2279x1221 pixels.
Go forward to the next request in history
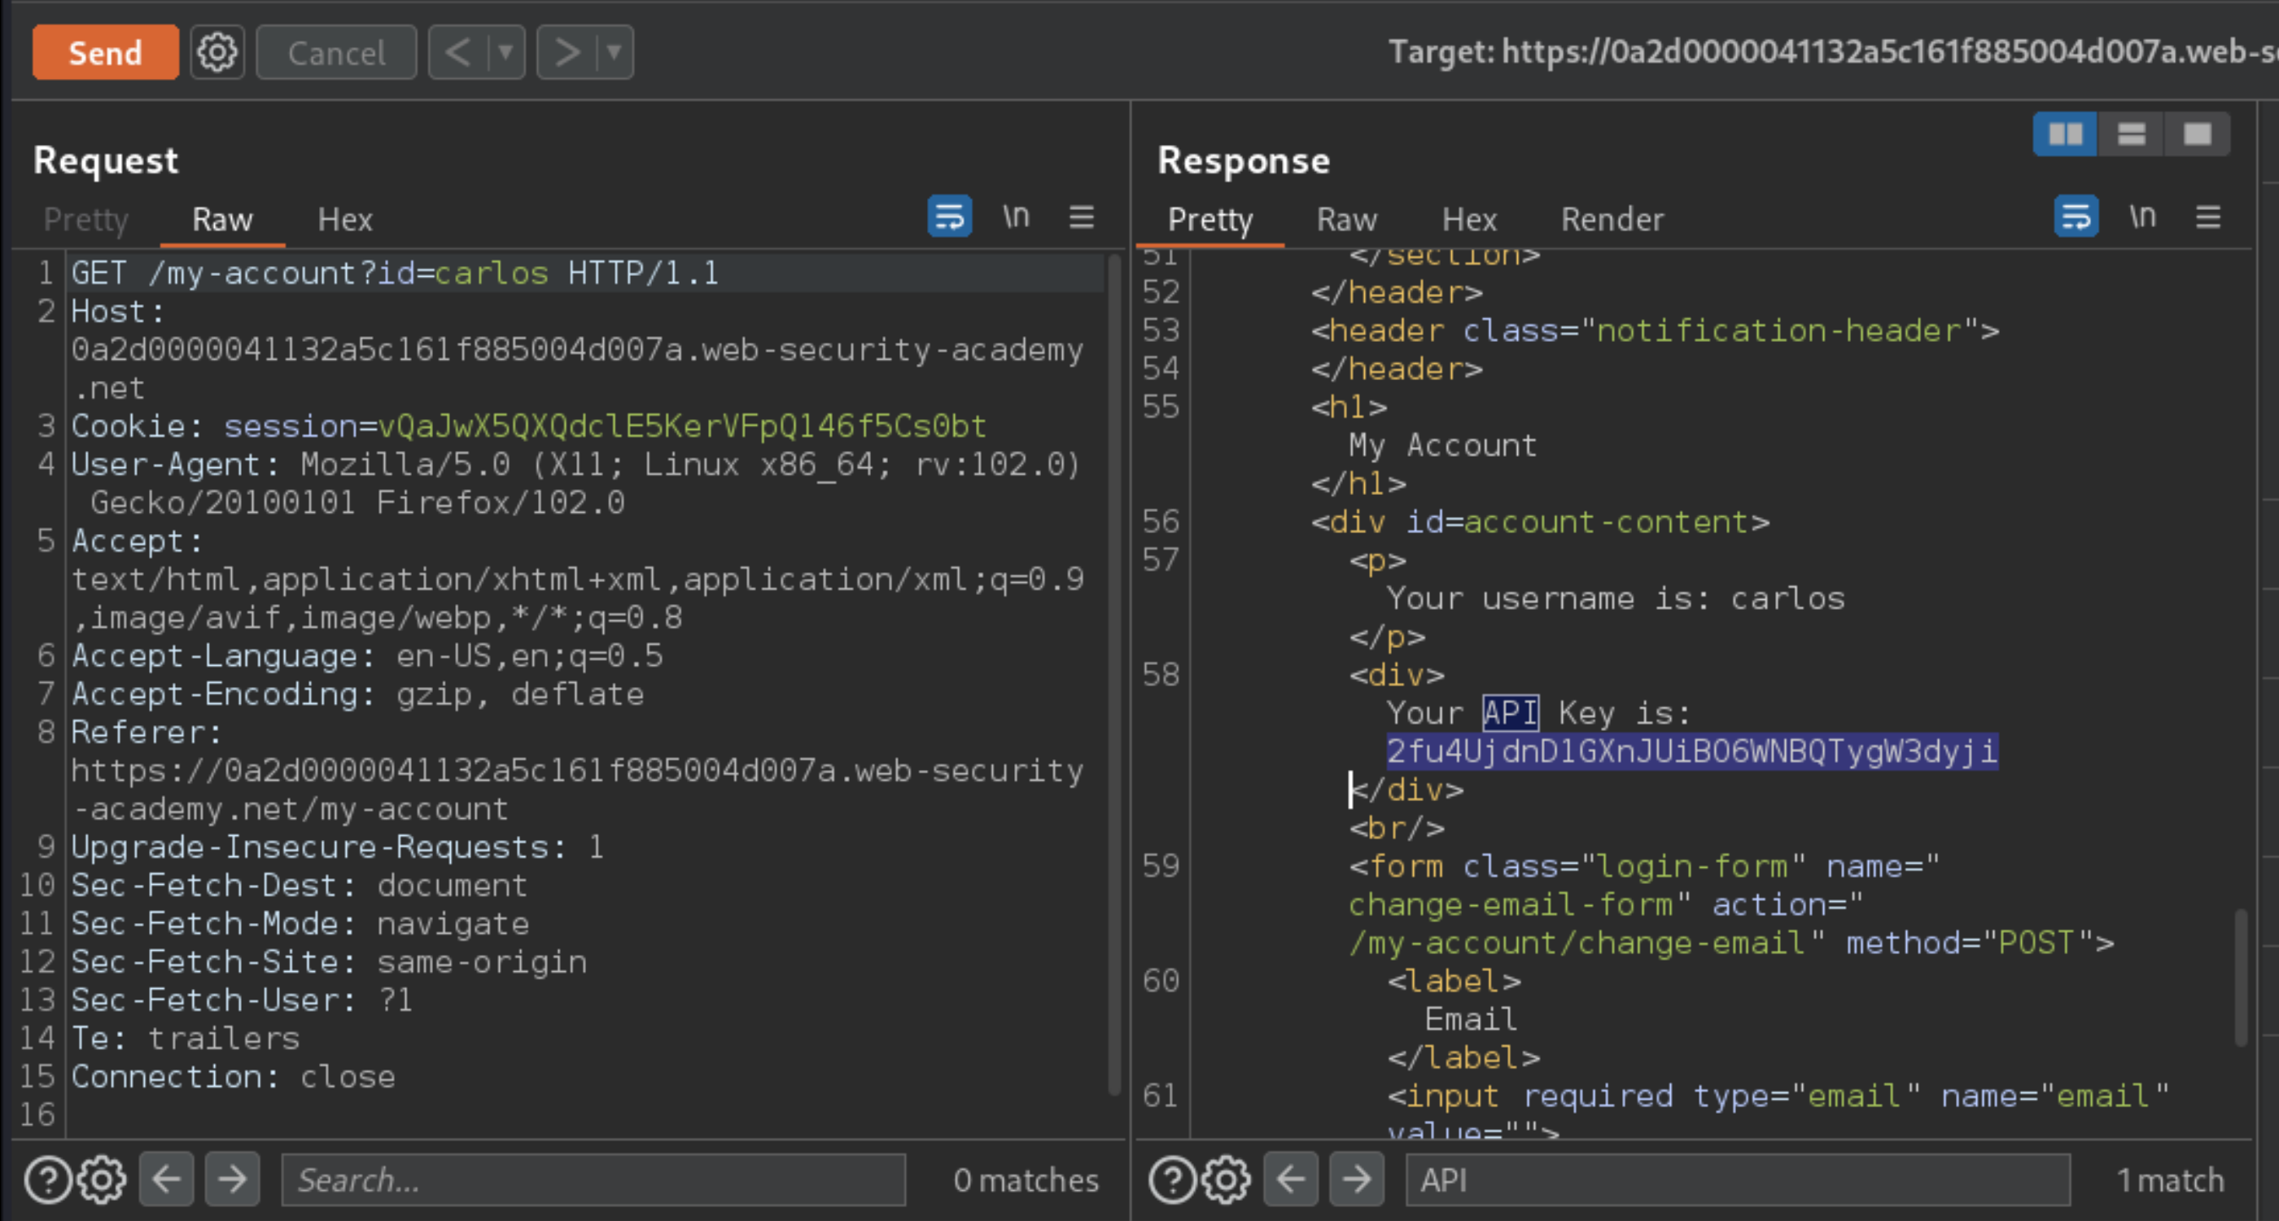(567, 53)
